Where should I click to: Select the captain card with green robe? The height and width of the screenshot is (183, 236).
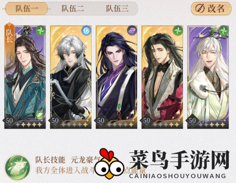tap(25, 77)
